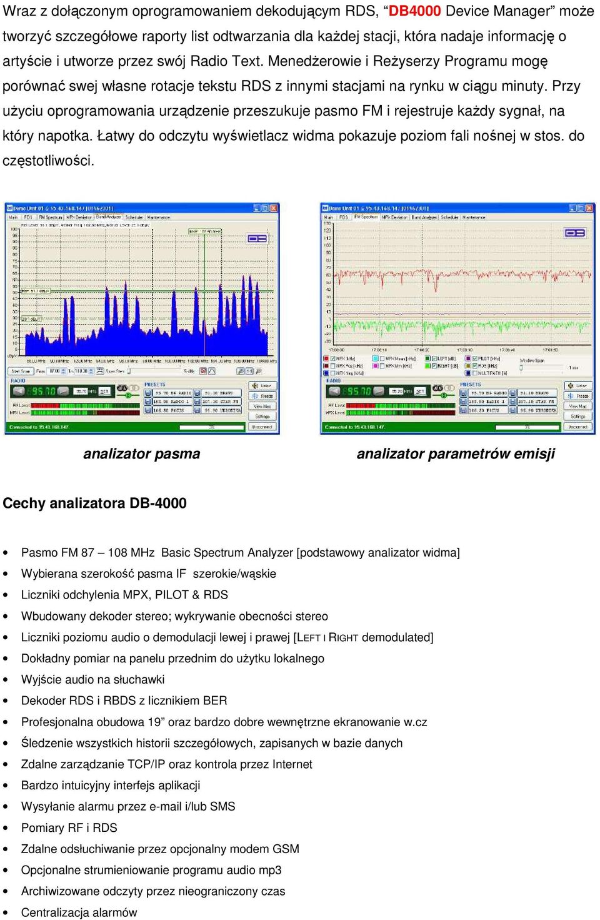Switch to MPX Deviation tab in left window

(79, 217)
